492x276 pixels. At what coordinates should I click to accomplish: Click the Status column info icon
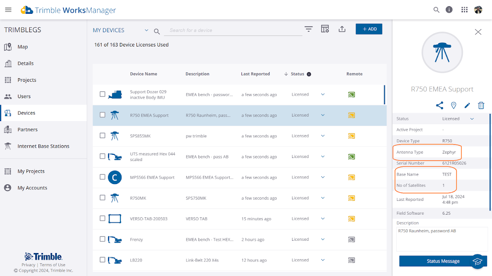click(309, 74)
